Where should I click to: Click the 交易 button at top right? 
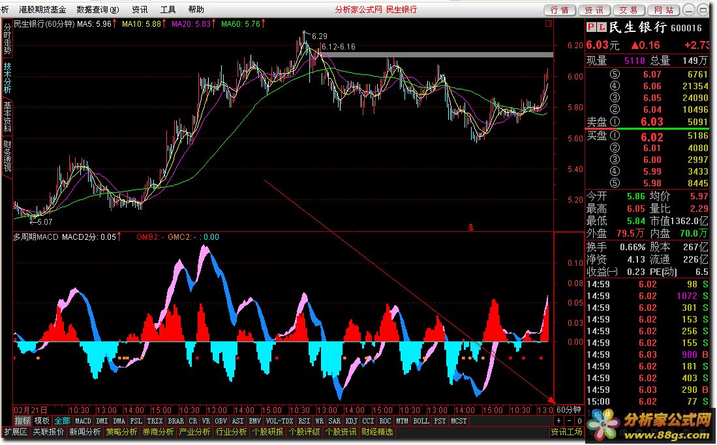(x=629, y=10)
